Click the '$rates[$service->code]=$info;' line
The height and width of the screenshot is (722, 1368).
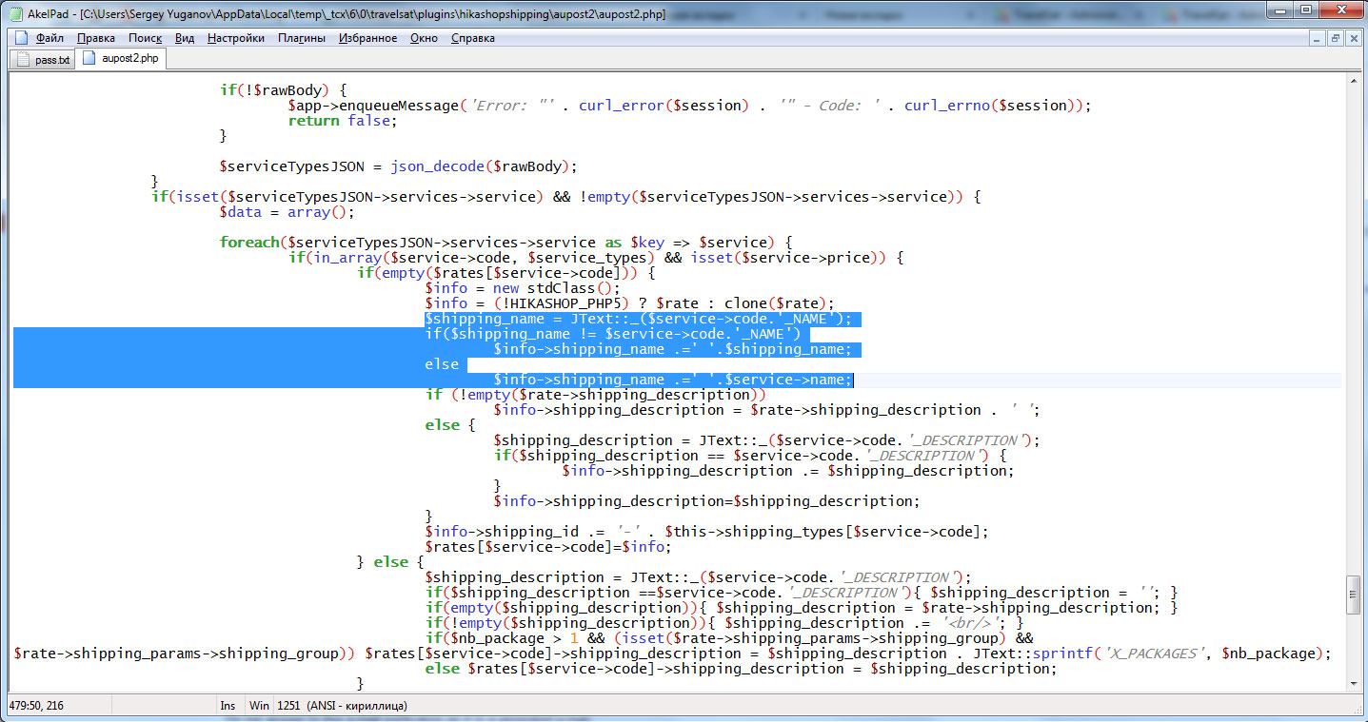[x=548, y=547]
